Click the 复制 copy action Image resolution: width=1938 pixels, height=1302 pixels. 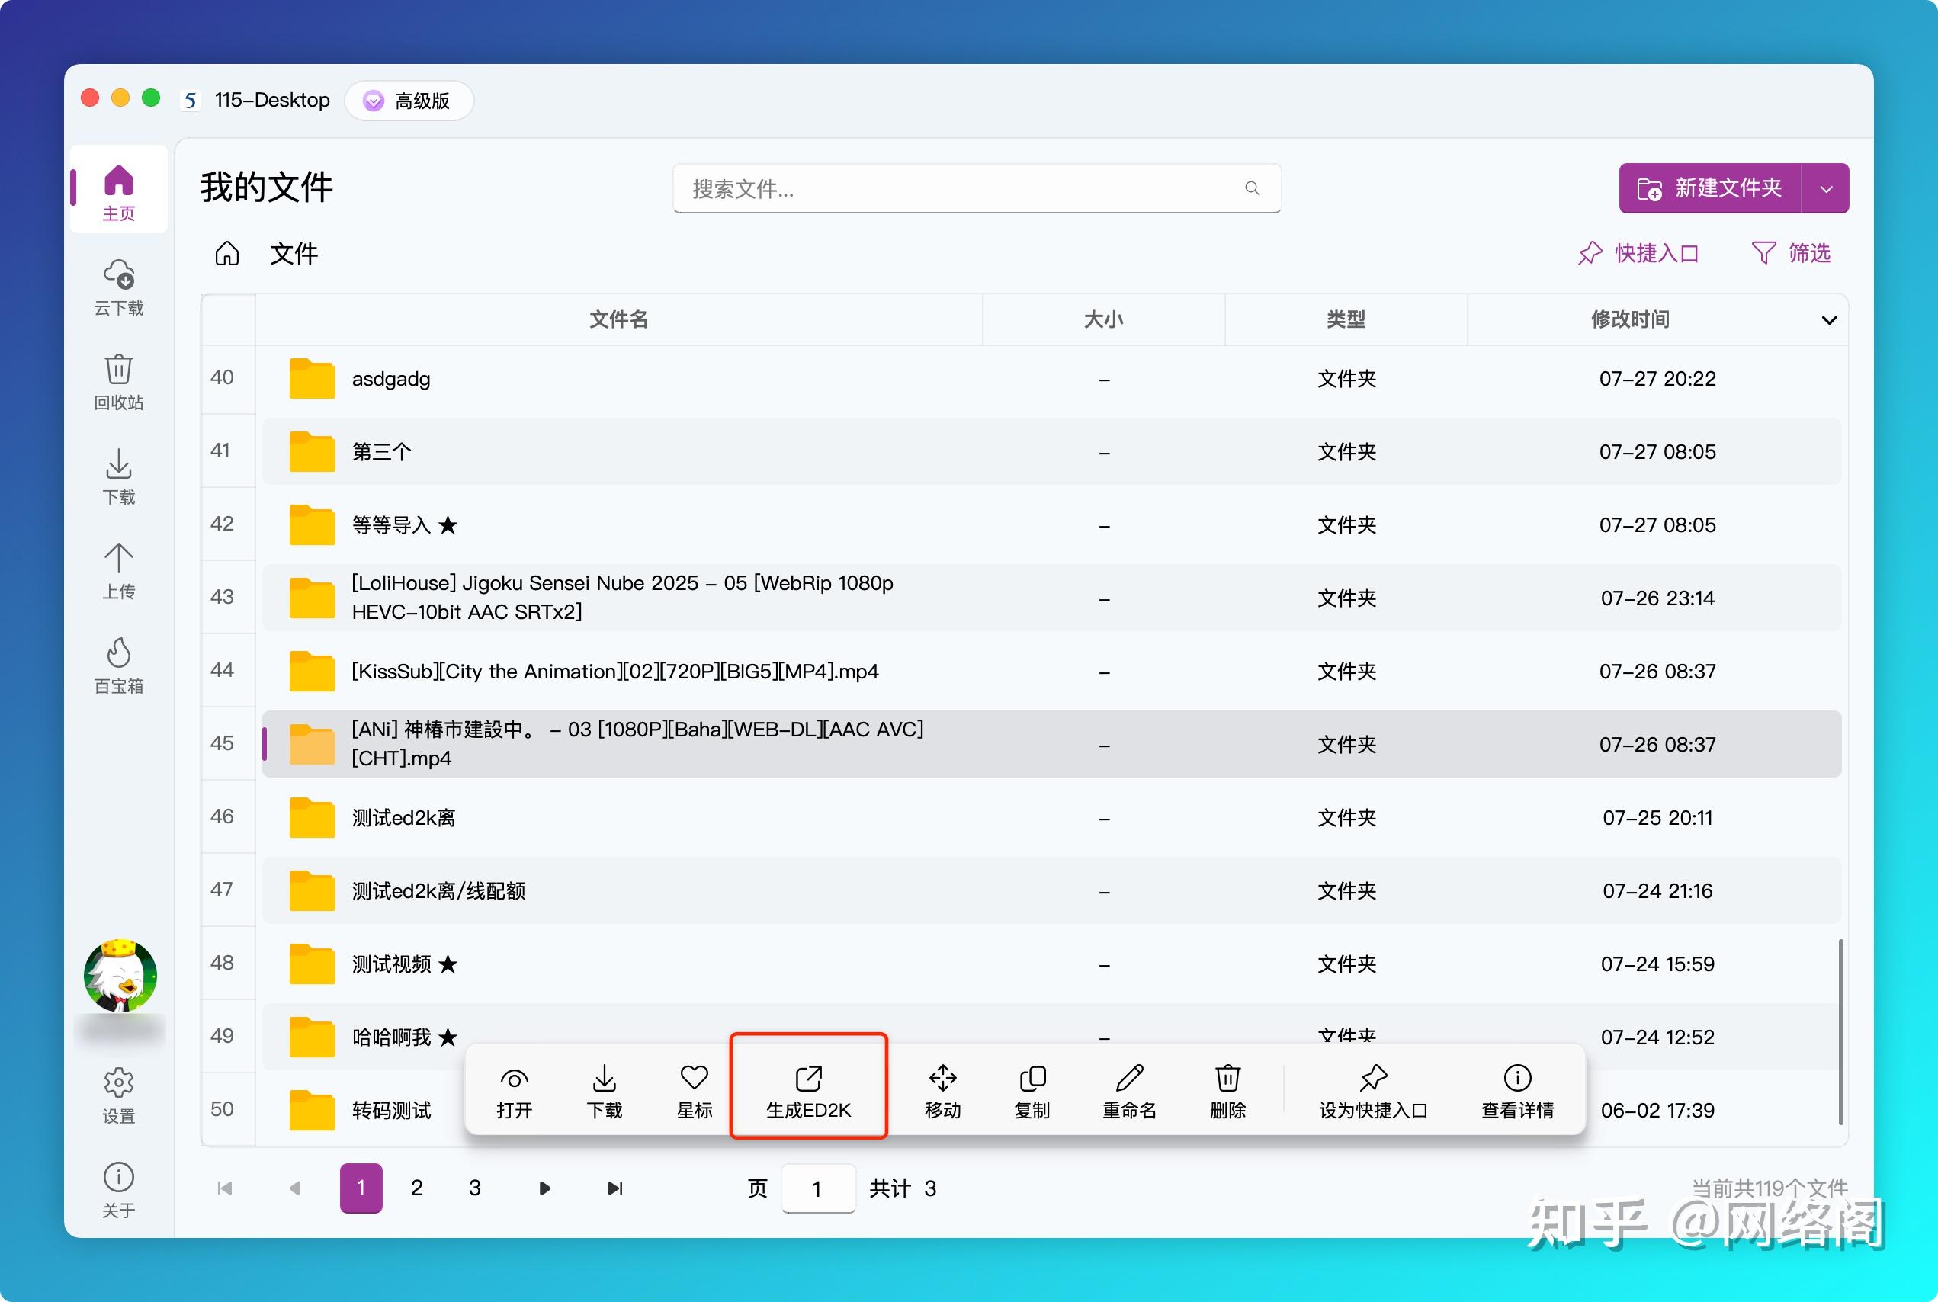click(1032, 1090)
